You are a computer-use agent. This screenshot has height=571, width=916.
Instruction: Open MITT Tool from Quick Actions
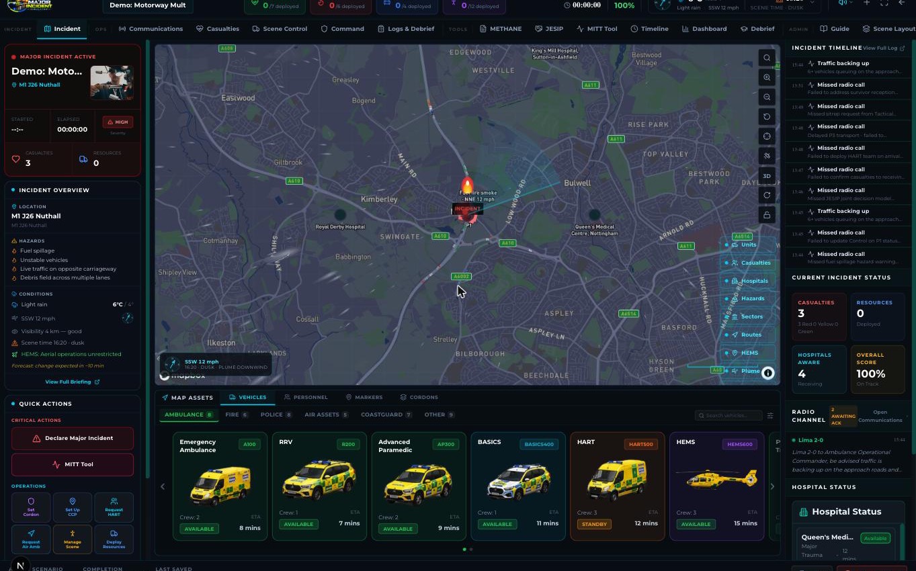(73, 464)
